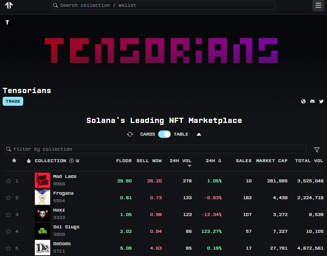Focus the Search collection / wallet field
Screen dimensions: 327x256
[x=163, y=5]
